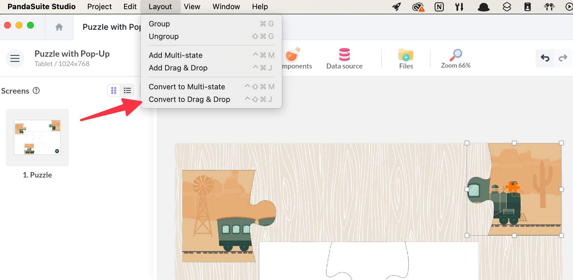This screenshot has height=280, width=573.
Task: Open the Screens help icon
Action: 36,91
